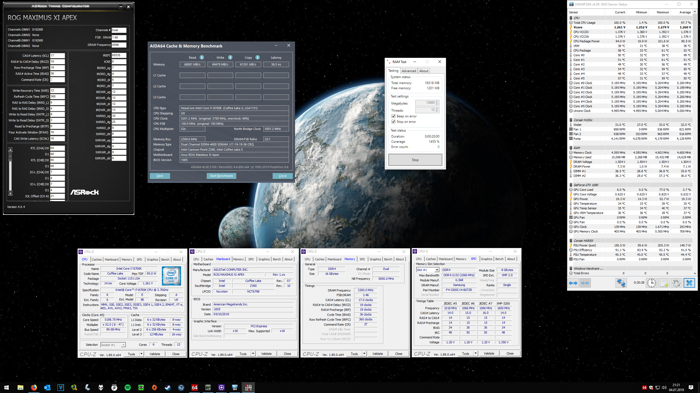The image size is (700, 393).
Task: Click HWiNFO remote monitoring computers icon
Action: (x=621, y=283)
